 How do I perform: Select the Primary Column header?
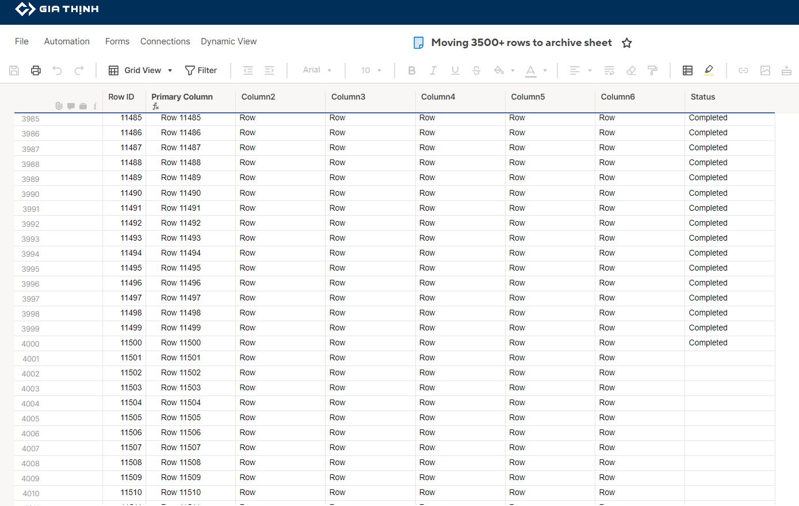(x=182, y=97)
